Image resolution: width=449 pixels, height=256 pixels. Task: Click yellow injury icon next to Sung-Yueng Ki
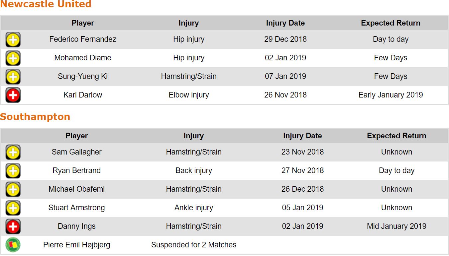point(13,77)
